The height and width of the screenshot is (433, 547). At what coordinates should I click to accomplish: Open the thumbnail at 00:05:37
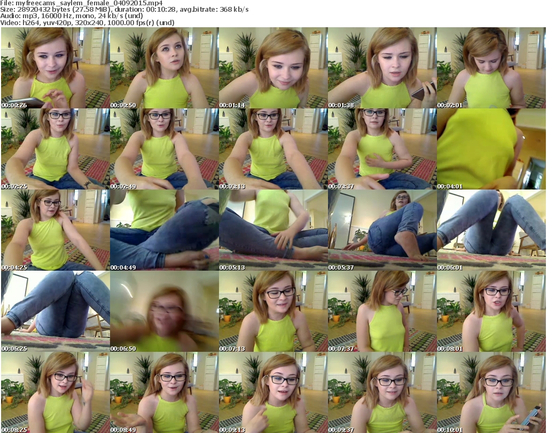(x=382, y=230)
